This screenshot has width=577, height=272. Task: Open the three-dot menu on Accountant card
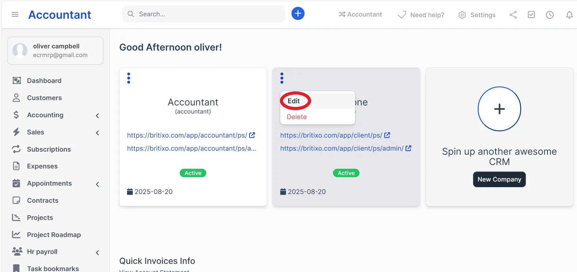pos(128,78)
